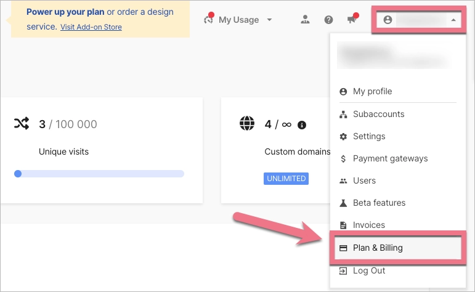Click the unique visits shuffle icon
This screenshot has height=292, width=475.
[22, 124]
